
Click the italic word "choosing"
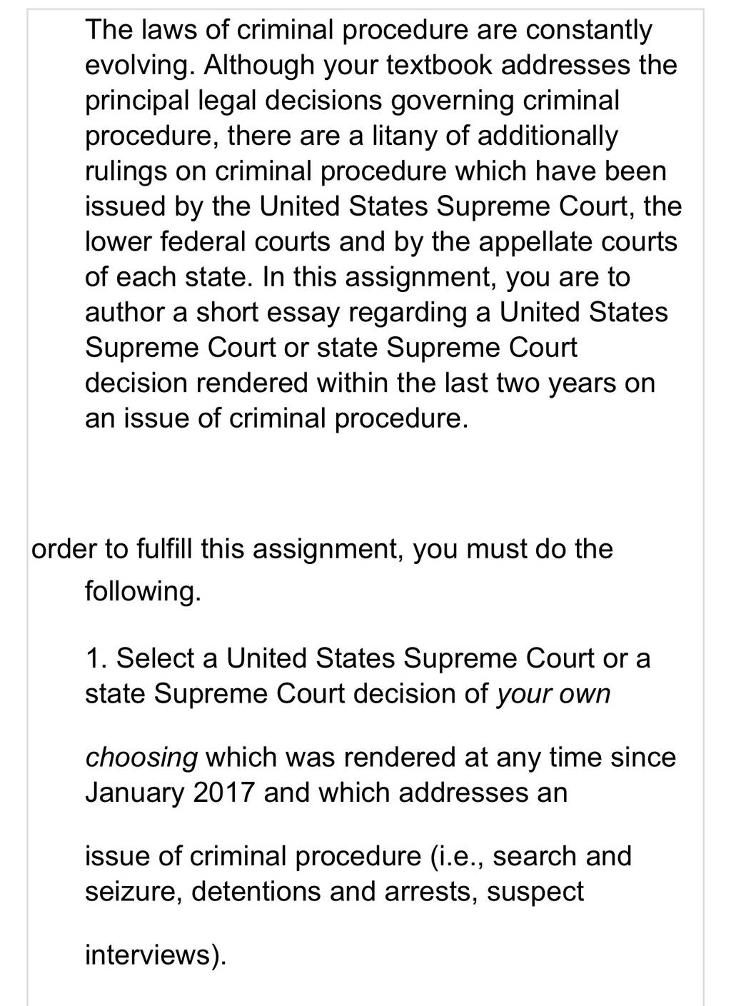click(x=141, y=758)
